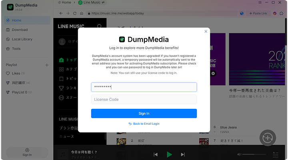Image resolution: width=288 pixels, height=160 pixels.
Task: Click the masked email input field
Action: (x=144, y=87)
